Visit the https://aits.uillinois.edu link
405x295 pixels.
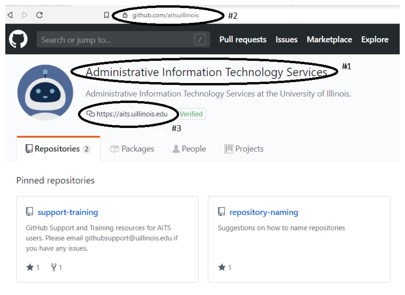(x=132, y=114)
